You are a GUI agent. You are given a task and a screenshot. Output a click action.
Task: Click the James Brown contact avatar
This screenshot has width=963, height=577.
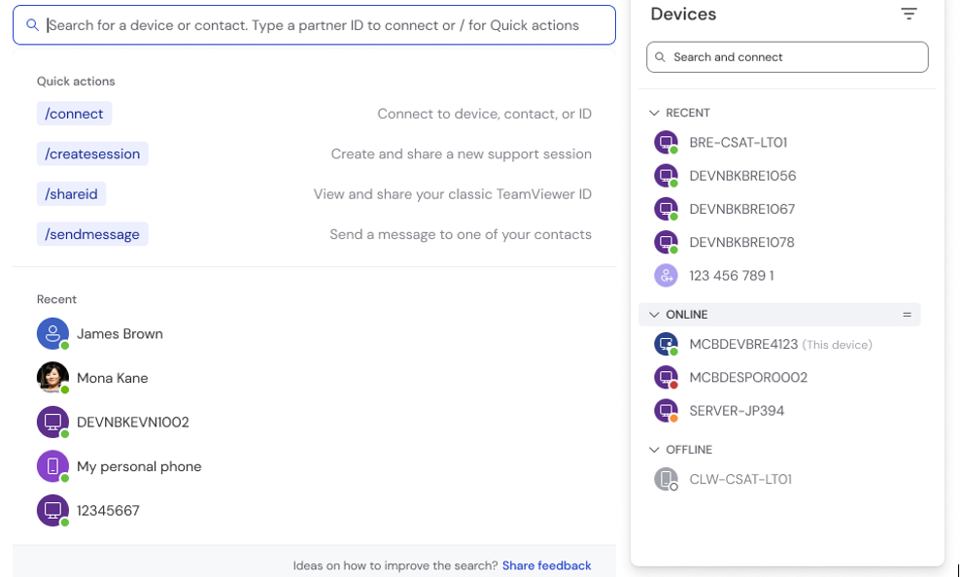(x=52, y=333)
